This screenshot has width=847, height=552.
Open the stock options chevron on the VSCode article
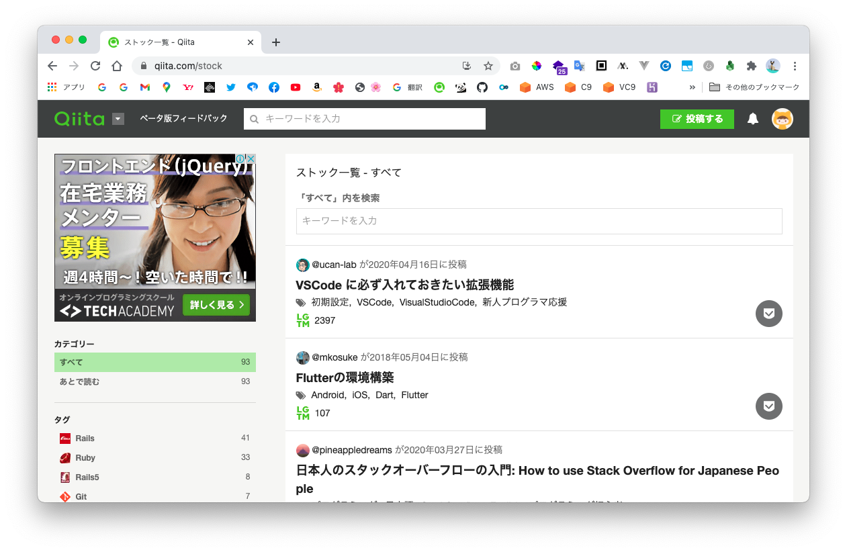(x=768, y=314)
